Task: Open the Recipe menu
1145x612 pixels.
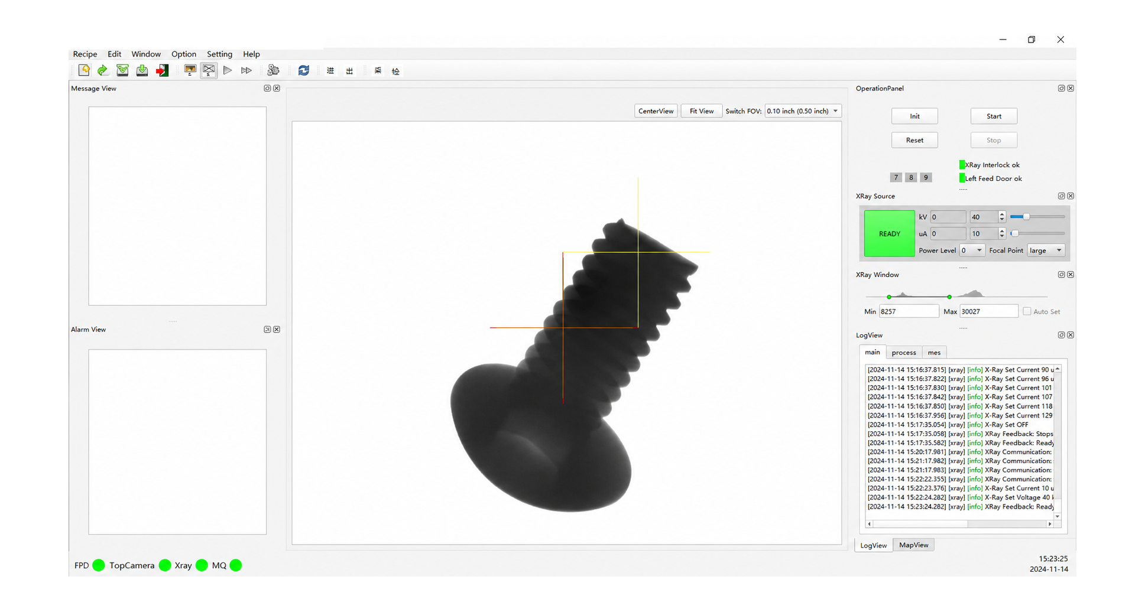Action: coord(85,54)
